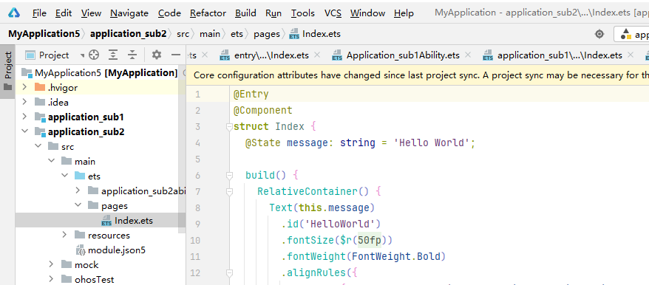Open the File menu
The height and width of the screenshot is (285, 649).
39,13
